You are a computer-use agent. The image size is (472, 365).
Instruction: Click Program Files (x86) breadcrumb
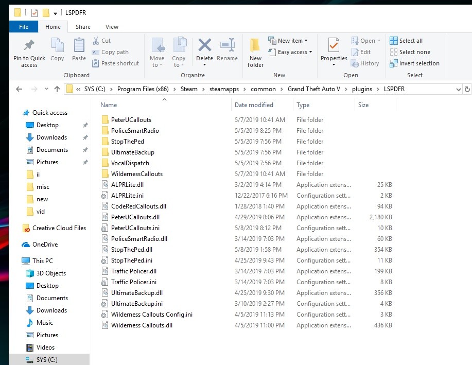[x=143, y=89]
